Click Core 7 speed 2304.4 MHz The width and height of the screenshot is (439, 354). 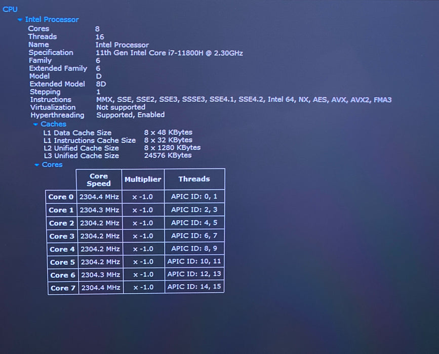[x=101, y=287]
